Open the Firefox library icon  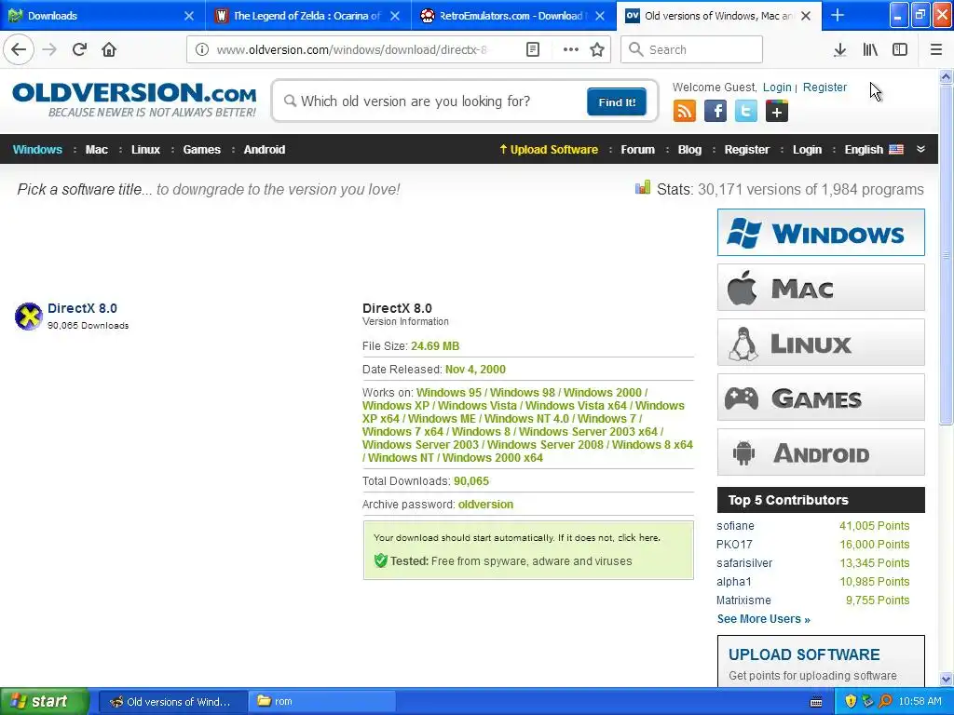click(870, 49)
